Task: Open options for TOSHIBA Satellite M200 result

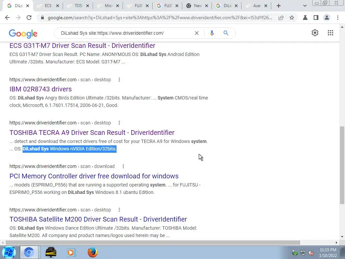Action: pyautogui.click(x=119, y=210)
